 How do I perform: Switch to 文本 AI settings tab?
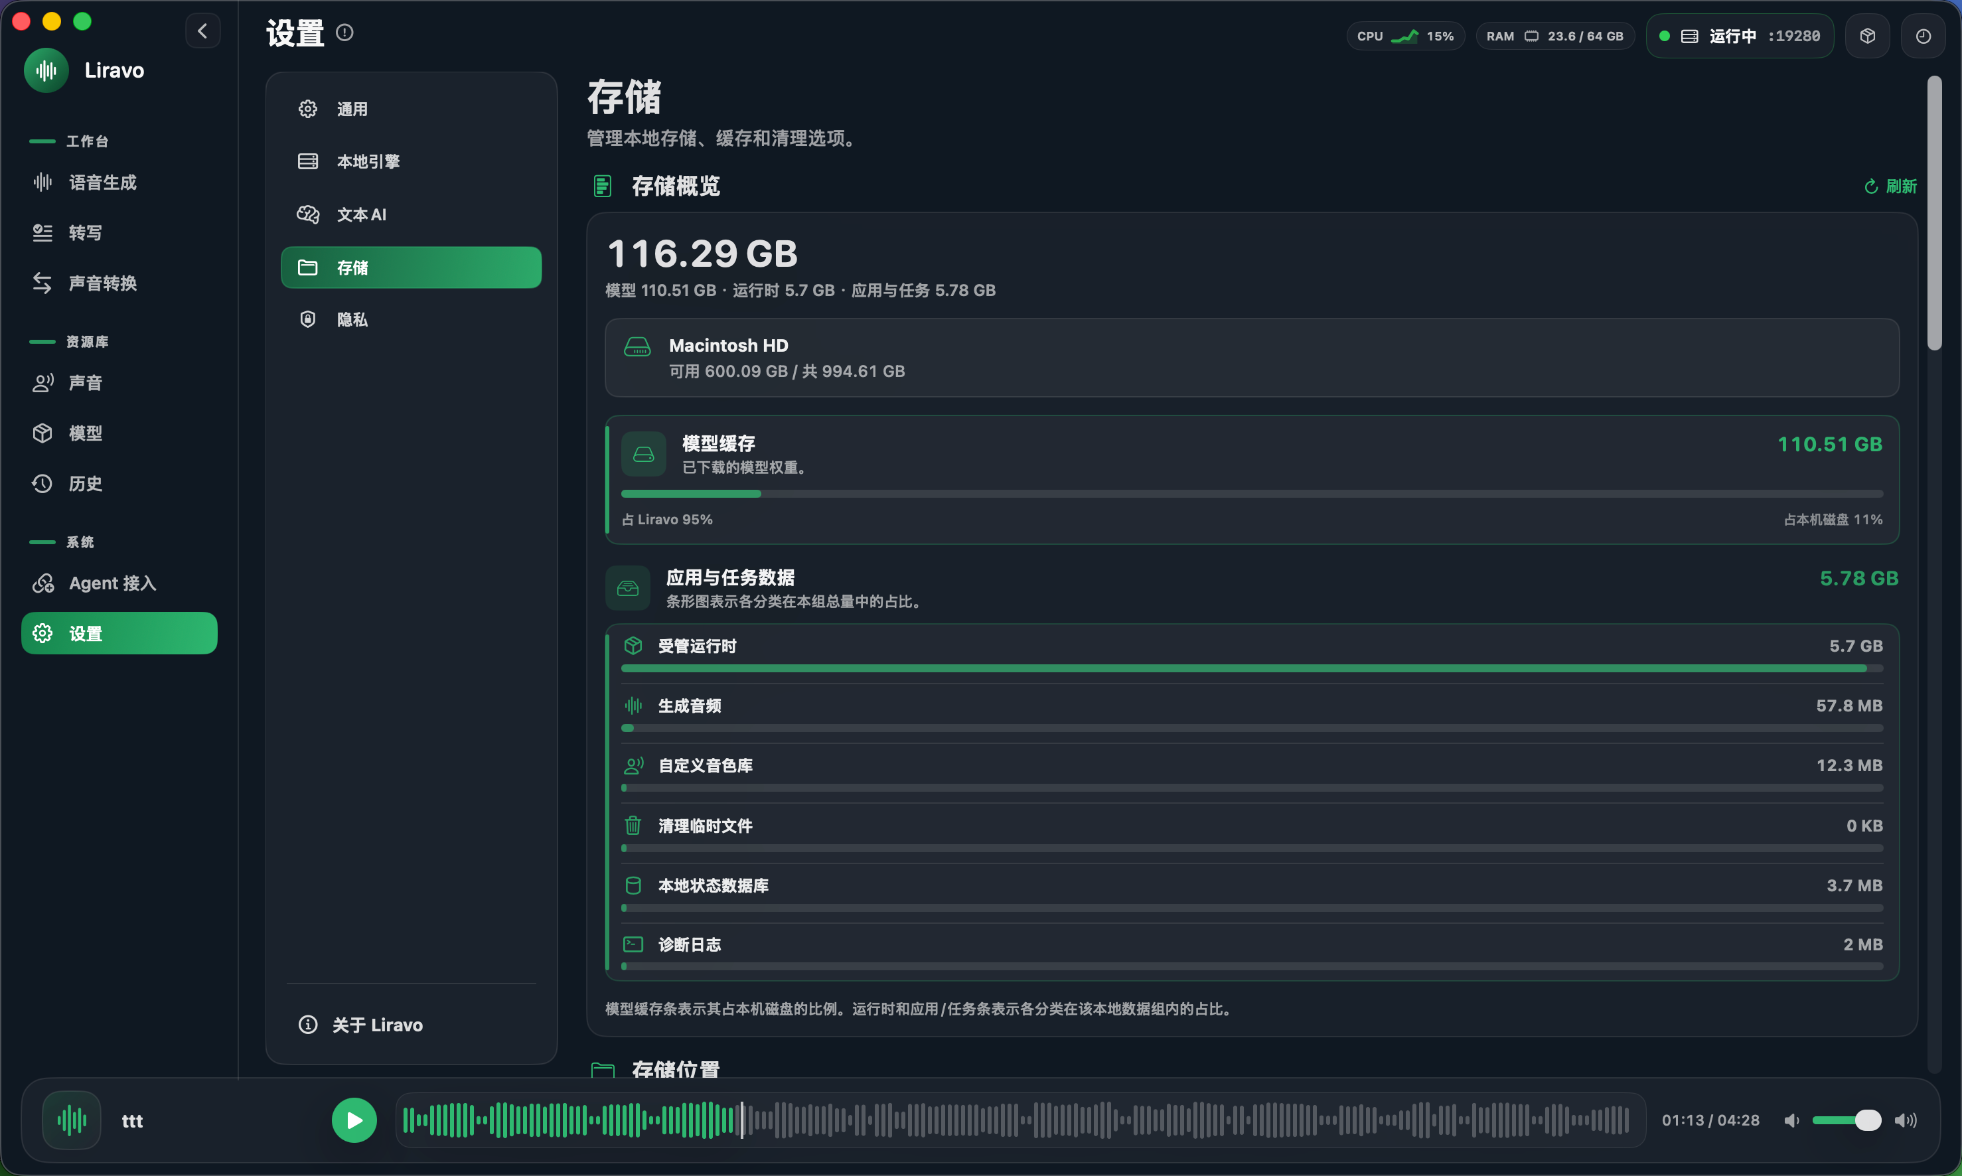[x=412, y=214]
